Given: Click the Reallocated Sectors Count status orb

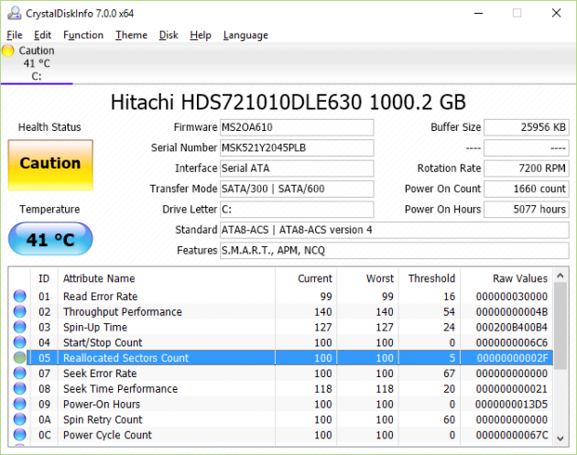Looking at the screenshot, I should [x=20, y=358].
